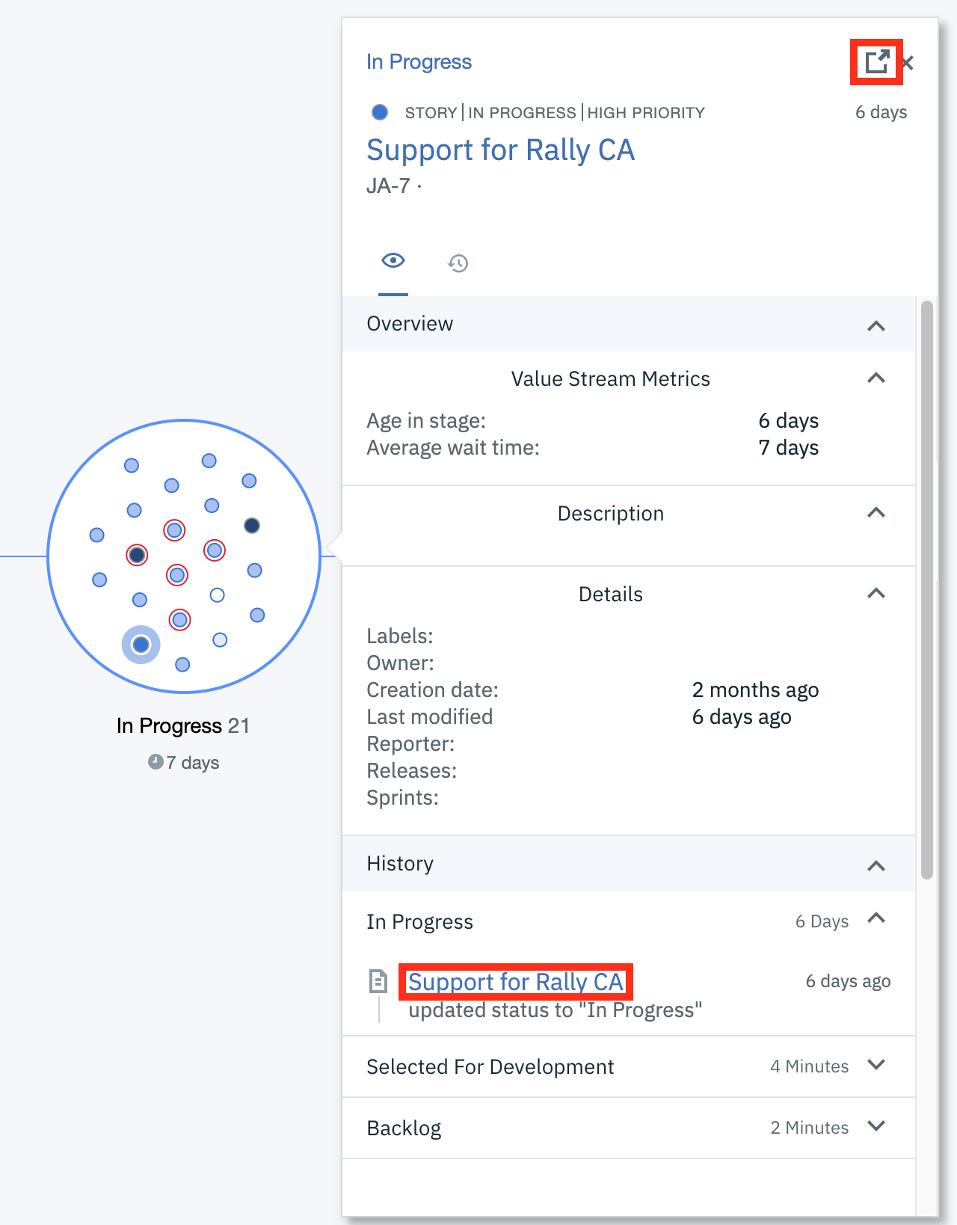Click the In Progress header link
Screen dimensions: 957x1225
419,62
